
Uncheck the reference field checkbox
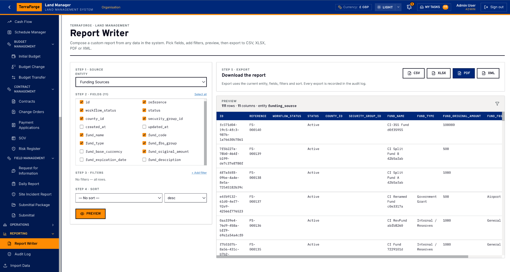(144, 102)
